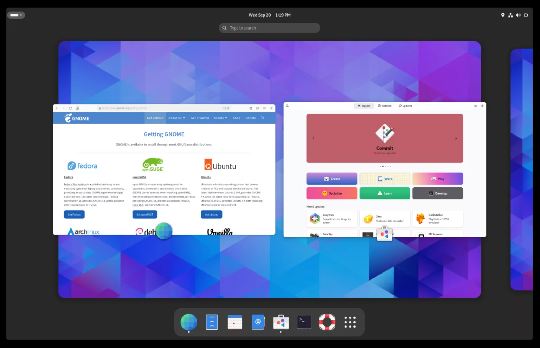
Task: Open Software from the dash
Action: (281, 322)
